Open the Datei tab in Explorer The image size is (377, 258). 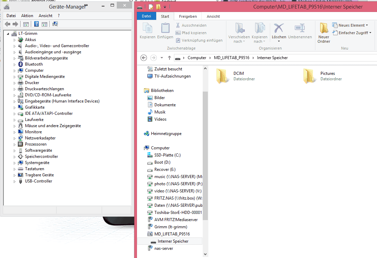147,16
